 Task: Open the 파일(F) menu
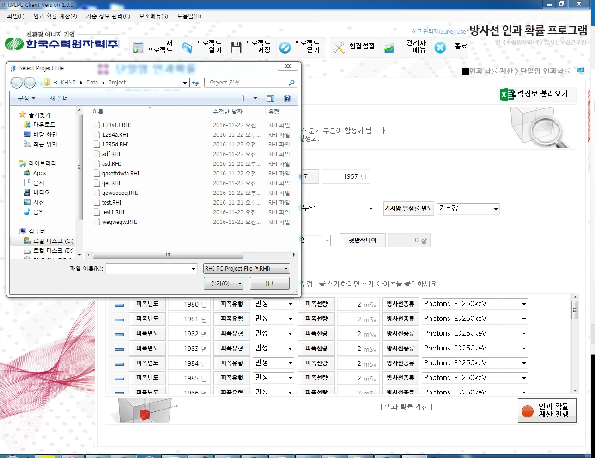pos(16,16)
